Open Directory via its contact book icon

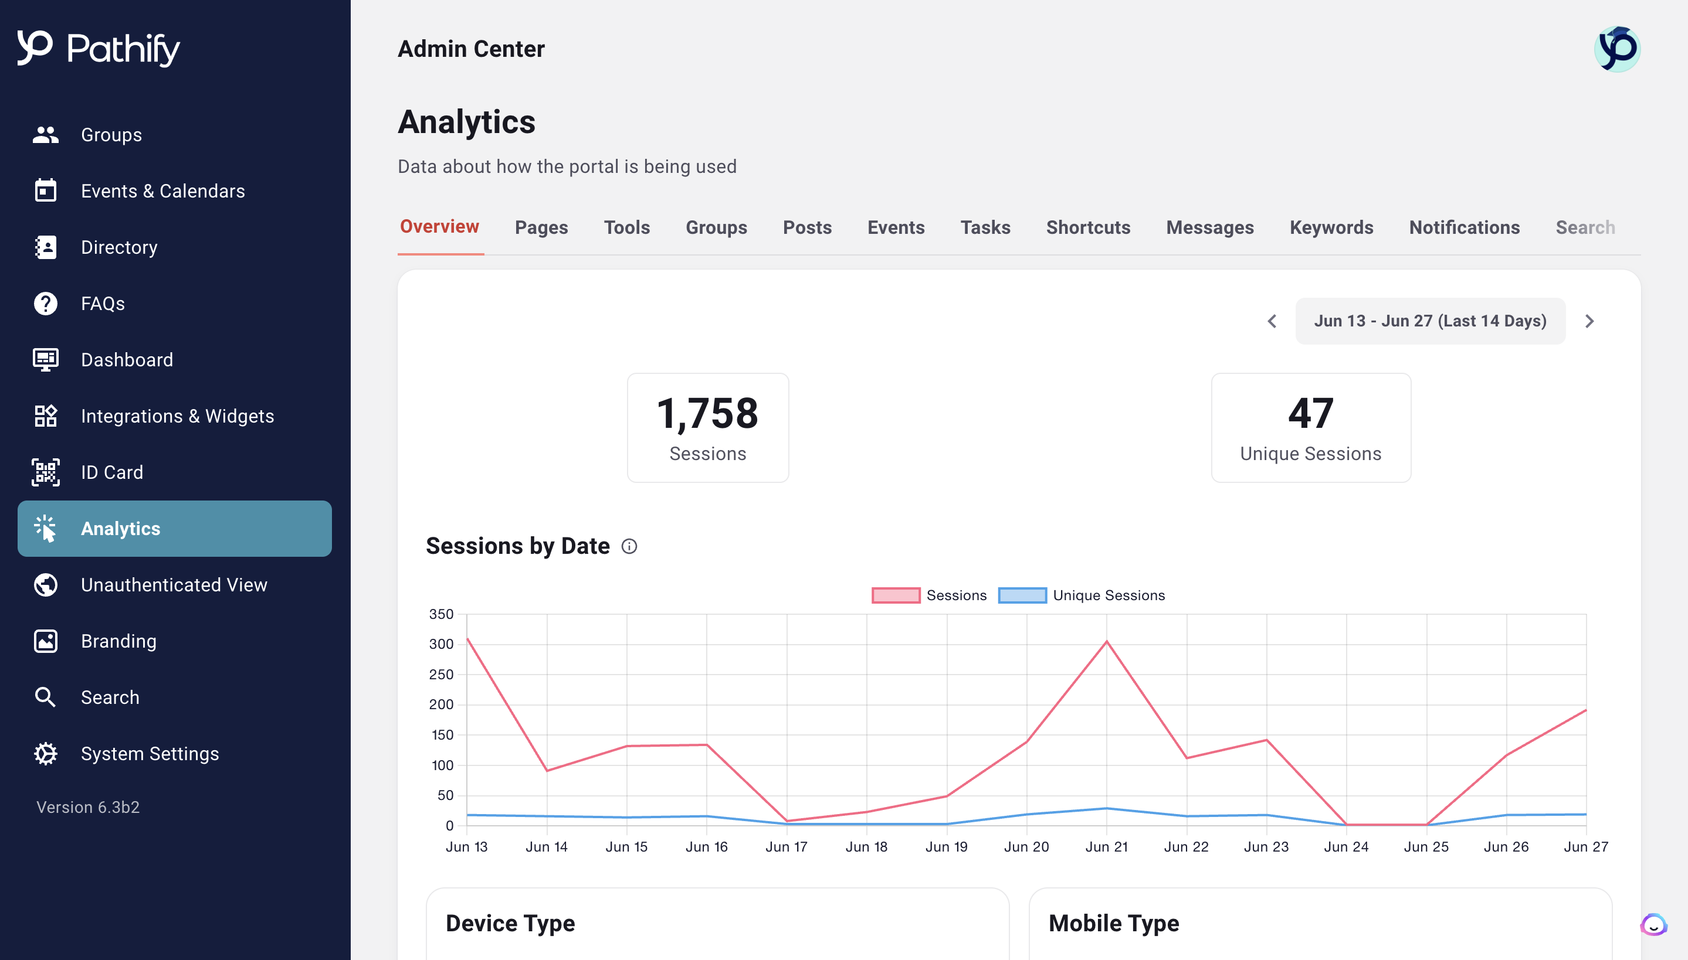[45, 247]
